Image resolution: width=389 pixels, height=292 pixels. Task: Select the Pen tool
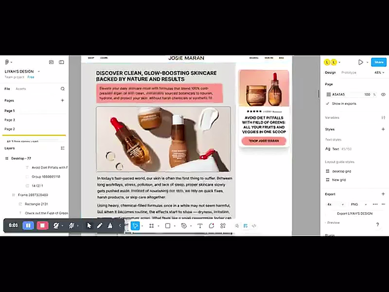pos(184,226)
